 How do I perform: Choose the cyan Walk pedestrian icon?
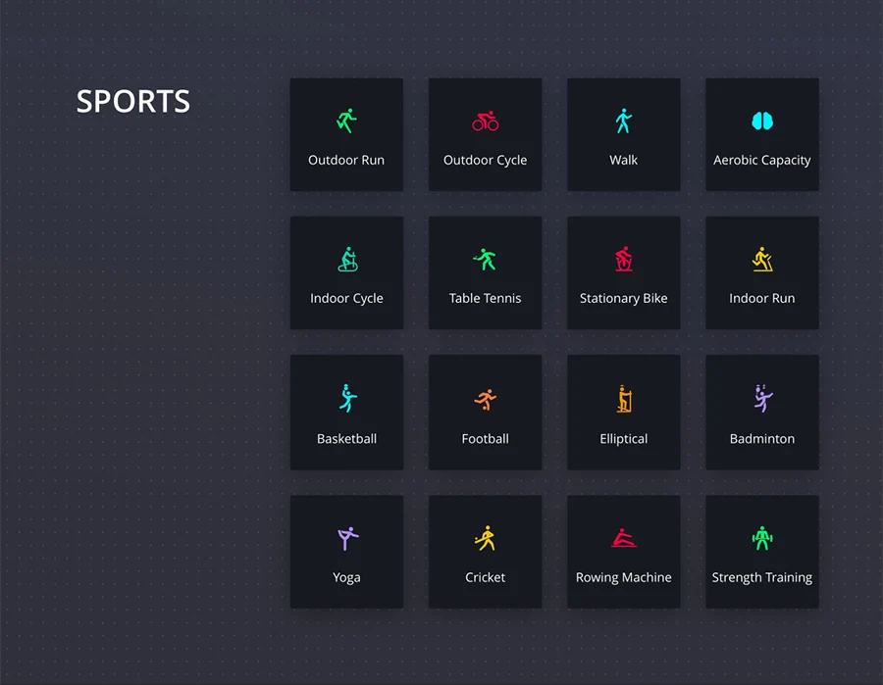(x=623, y=121)
